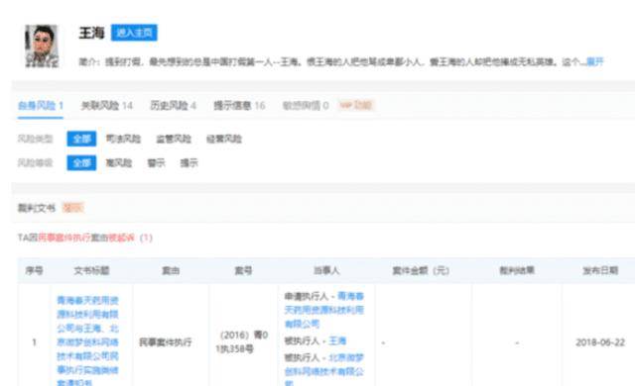Open 申请执行人 company link 青海春天药用资源科技利用有限公司
Image resolution: width=635 pixels, height=386 pixels.
pyautogui.click(x=324, y=310)
